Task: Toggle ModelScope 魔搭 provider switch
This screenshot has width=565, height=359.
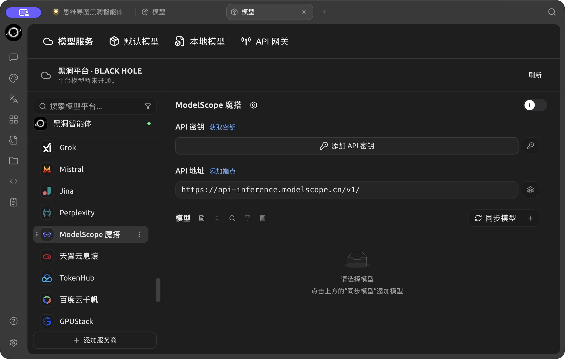Action: click(535, 105)
